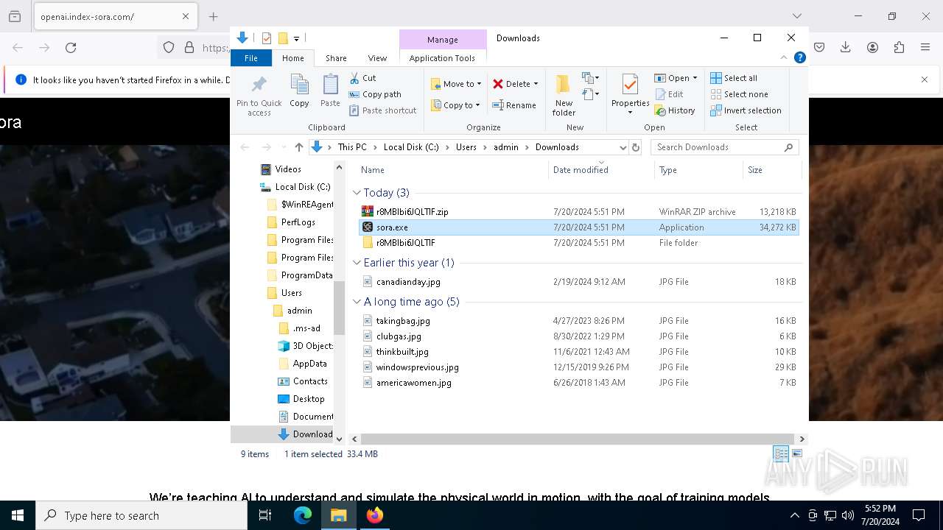Open Copy to dropdown
The image size is (943, 530).
point(456,105)
